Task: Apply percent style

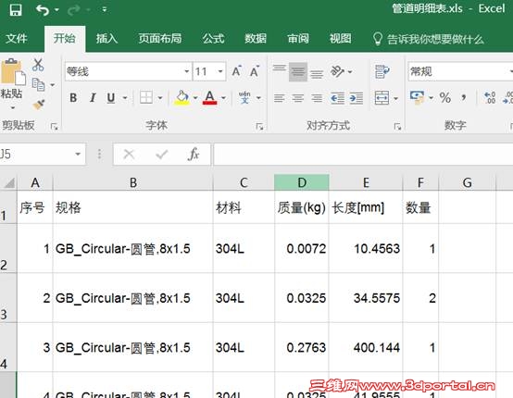Action: coord(445,97)
